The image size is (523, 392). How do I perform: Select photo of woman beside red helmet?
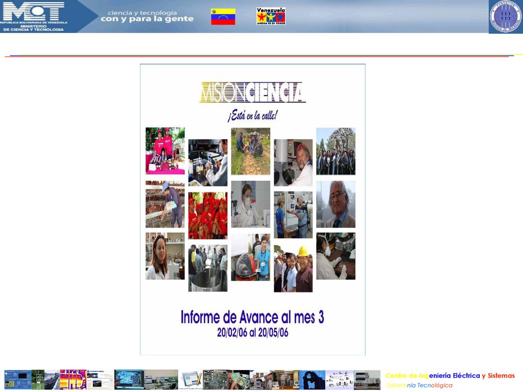[x=250, y=257]
